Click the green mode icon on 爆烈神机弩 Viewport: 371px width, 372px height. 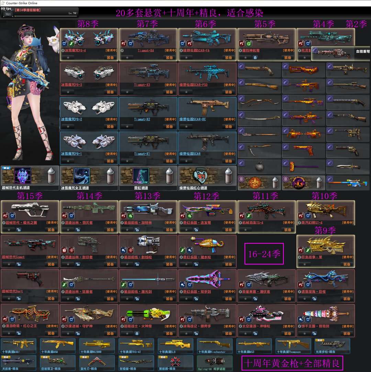click(x=249, y=44)
